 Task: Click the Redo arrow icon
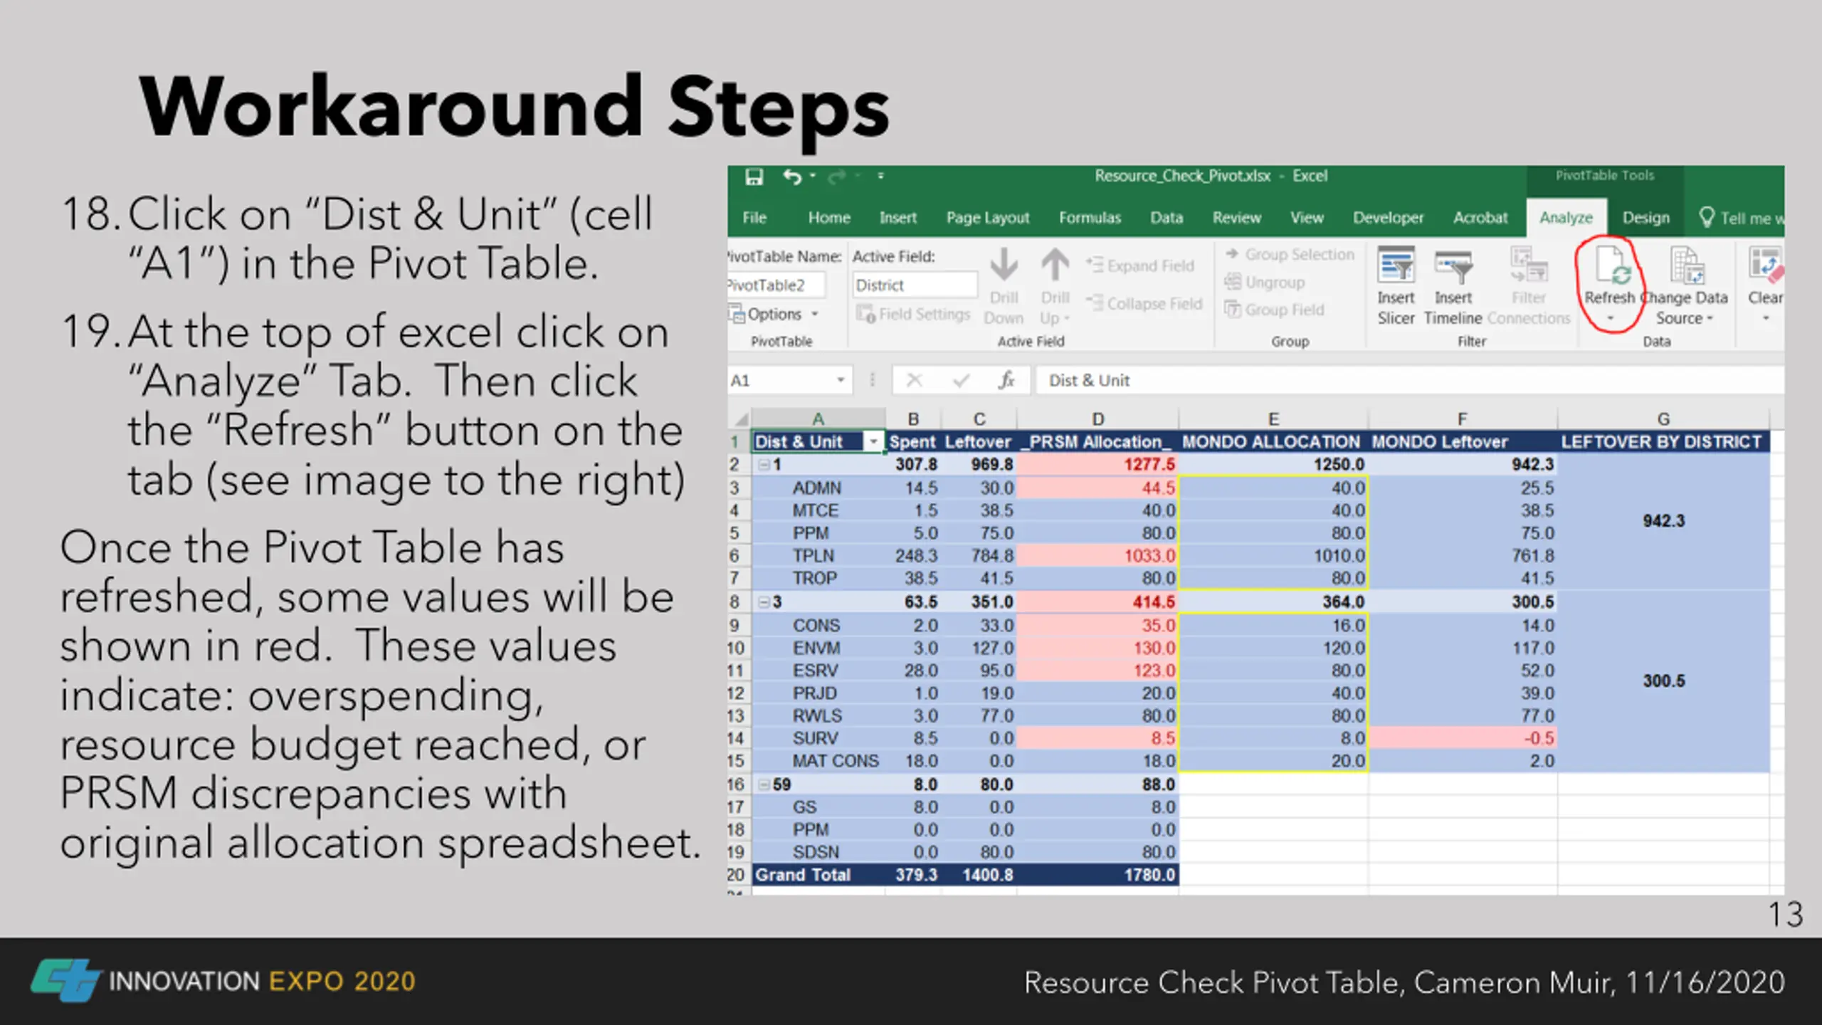coord(836,177)
